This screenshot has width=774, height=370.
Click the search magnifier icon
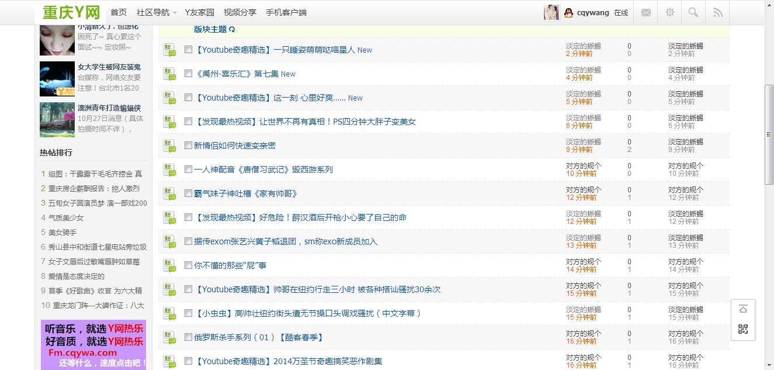(x=693, y=12)
